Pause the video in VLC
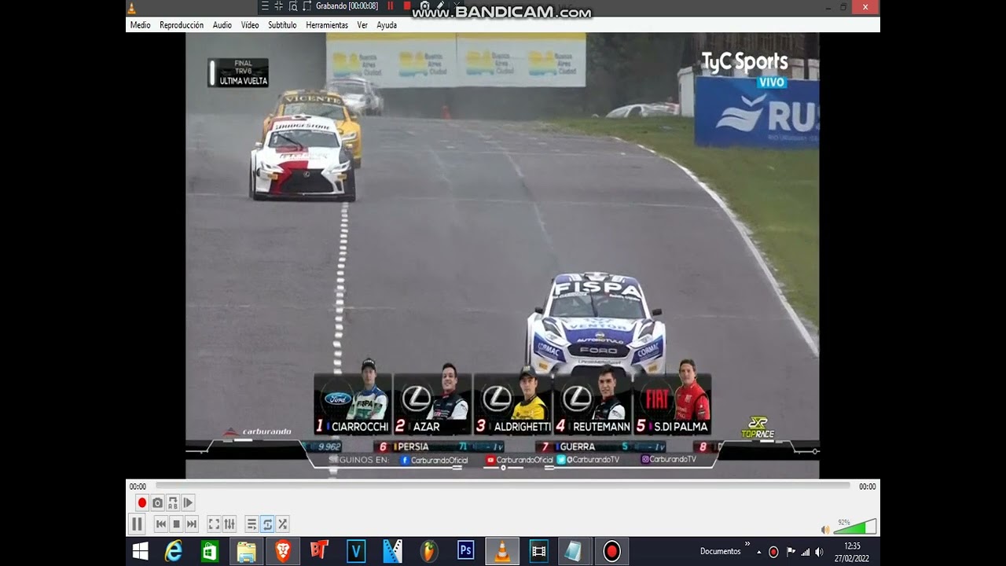This screenshot has width=1006, height=566. coord(137,524)
